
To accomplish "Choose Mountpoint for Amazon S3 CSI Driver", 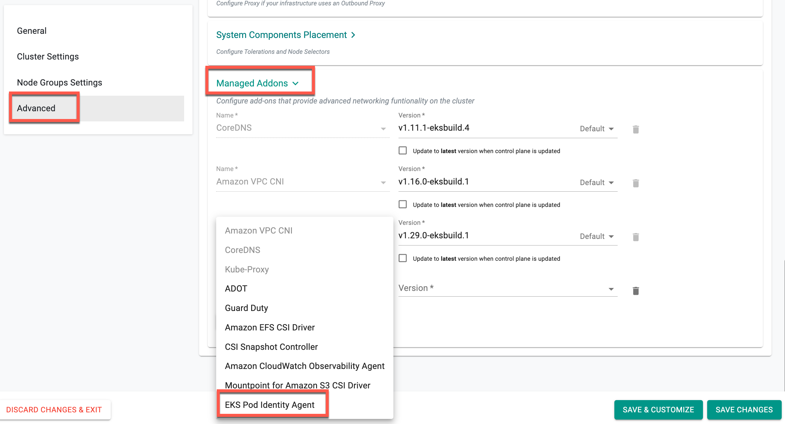I will tap(304, 386).
